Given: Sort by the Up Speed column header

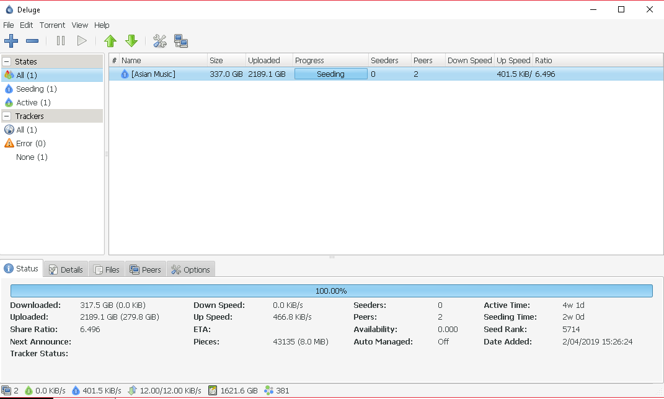Looking at the screenshot, I should pyautogui.click(x=513, y=61).
